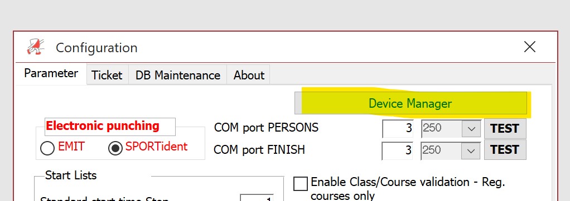Image resolution: width=570 pixels, height=201 pixels.
Task: Choose the SPORTident punching option
Action: 115,148
